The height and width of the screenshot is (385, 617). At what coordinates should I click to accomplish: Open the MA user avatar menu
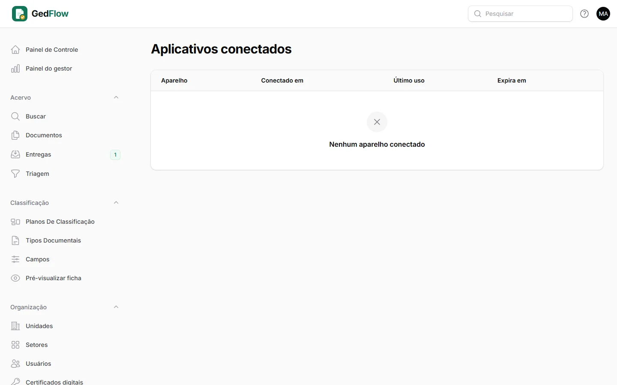(603, 14)
